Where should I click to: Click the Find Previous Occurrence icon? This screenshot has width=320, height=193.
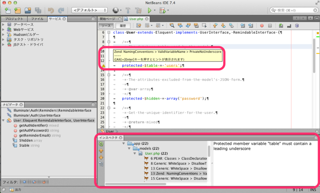(x=180, y=26)
